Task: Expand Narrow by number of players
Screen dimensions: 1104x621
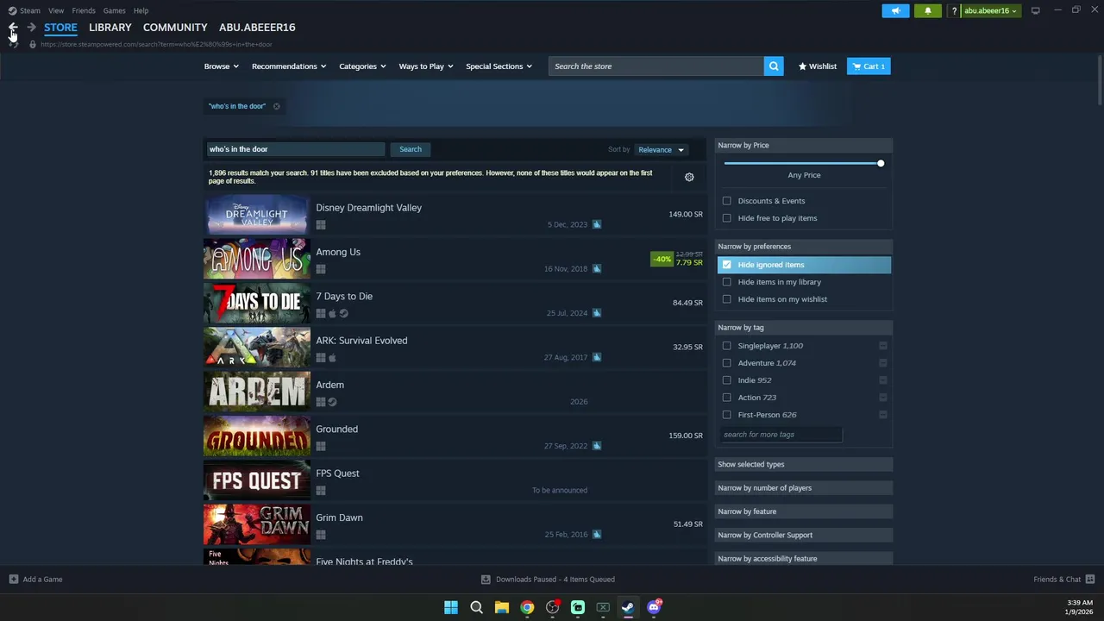Action: click(804, 488)
